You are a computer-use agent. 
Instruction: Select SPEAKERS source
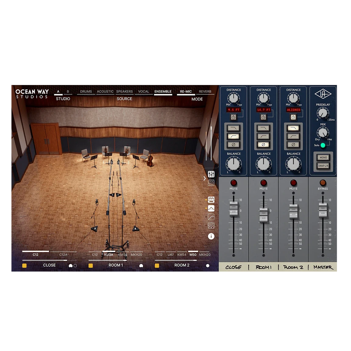pyautogui.click(x=124, y=91)
